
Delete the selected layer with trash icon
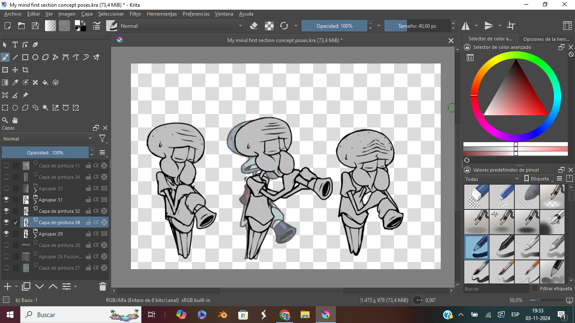coord(103,286)
